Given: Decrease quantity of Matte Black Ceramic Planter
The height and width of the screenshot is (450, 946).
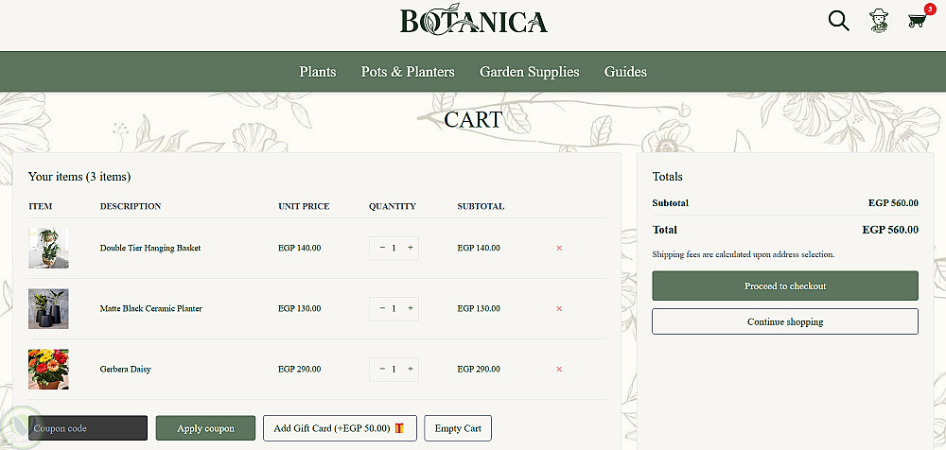Looking at the screenshot, I should point(382,308).
